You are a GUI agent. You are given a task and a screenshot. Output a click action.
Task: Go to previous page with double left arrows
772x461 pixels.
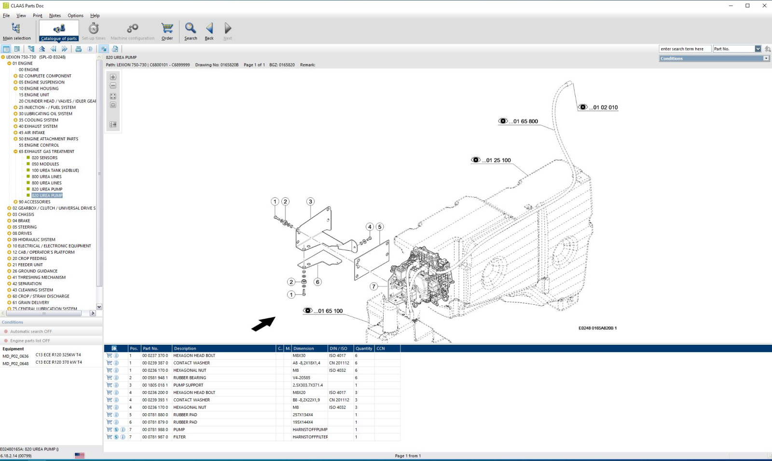[x=53, y=49]
